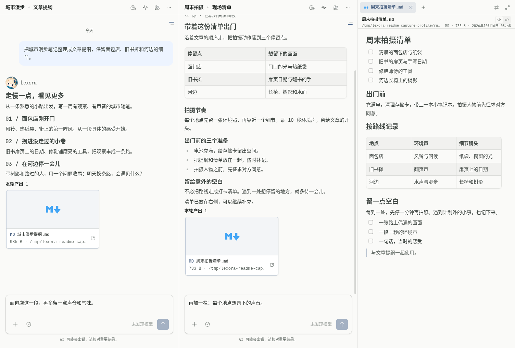Open the outline toggle icon in 城市漫步 chat
The image size is (515, 348).
pos(172,23)
